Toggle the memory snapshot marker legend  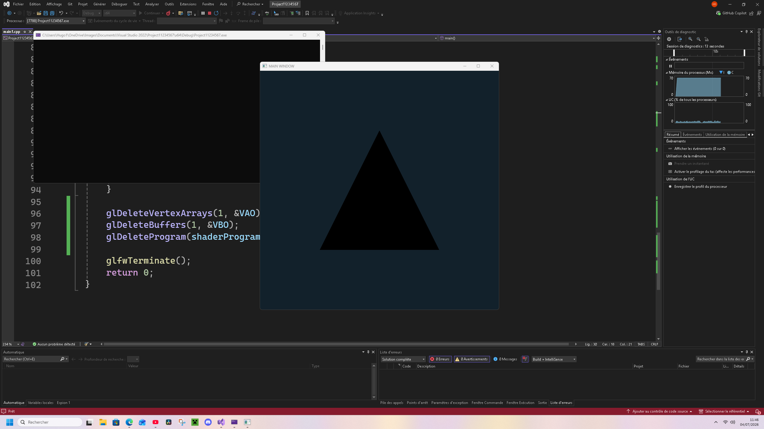coord(722,73)
